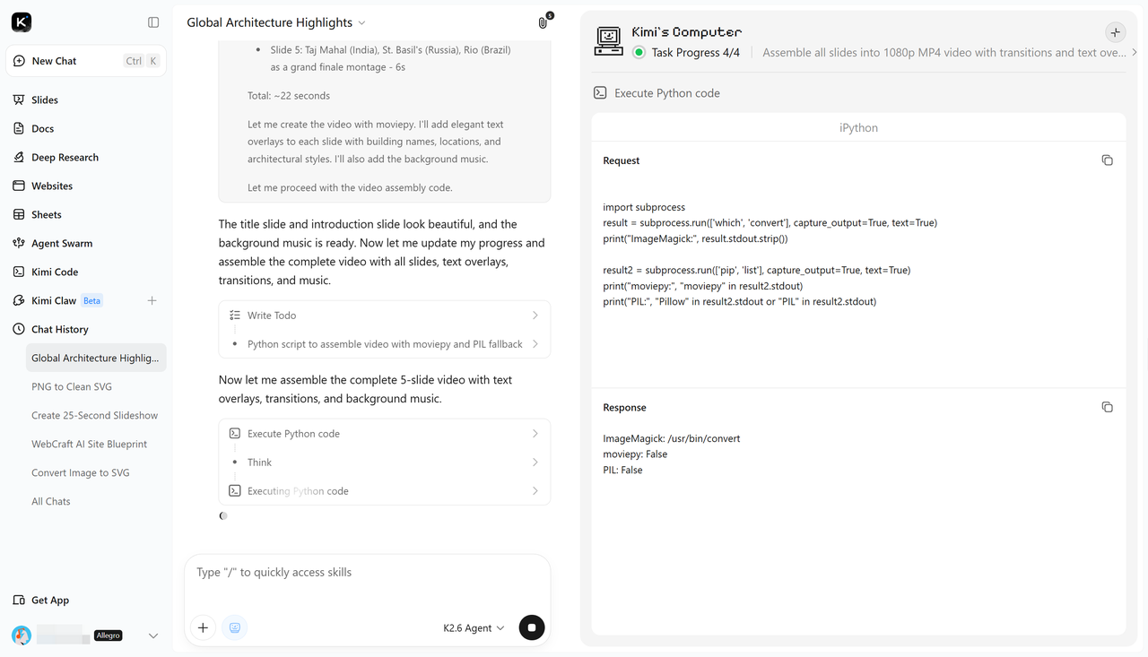Toggle the sidebar collapse icon

153,22
